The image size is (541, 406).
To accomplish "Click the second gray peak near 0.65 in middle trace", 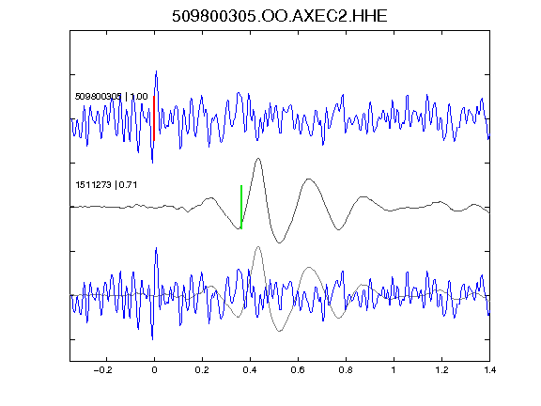I will pyautogui.click(x=309, y=180).
